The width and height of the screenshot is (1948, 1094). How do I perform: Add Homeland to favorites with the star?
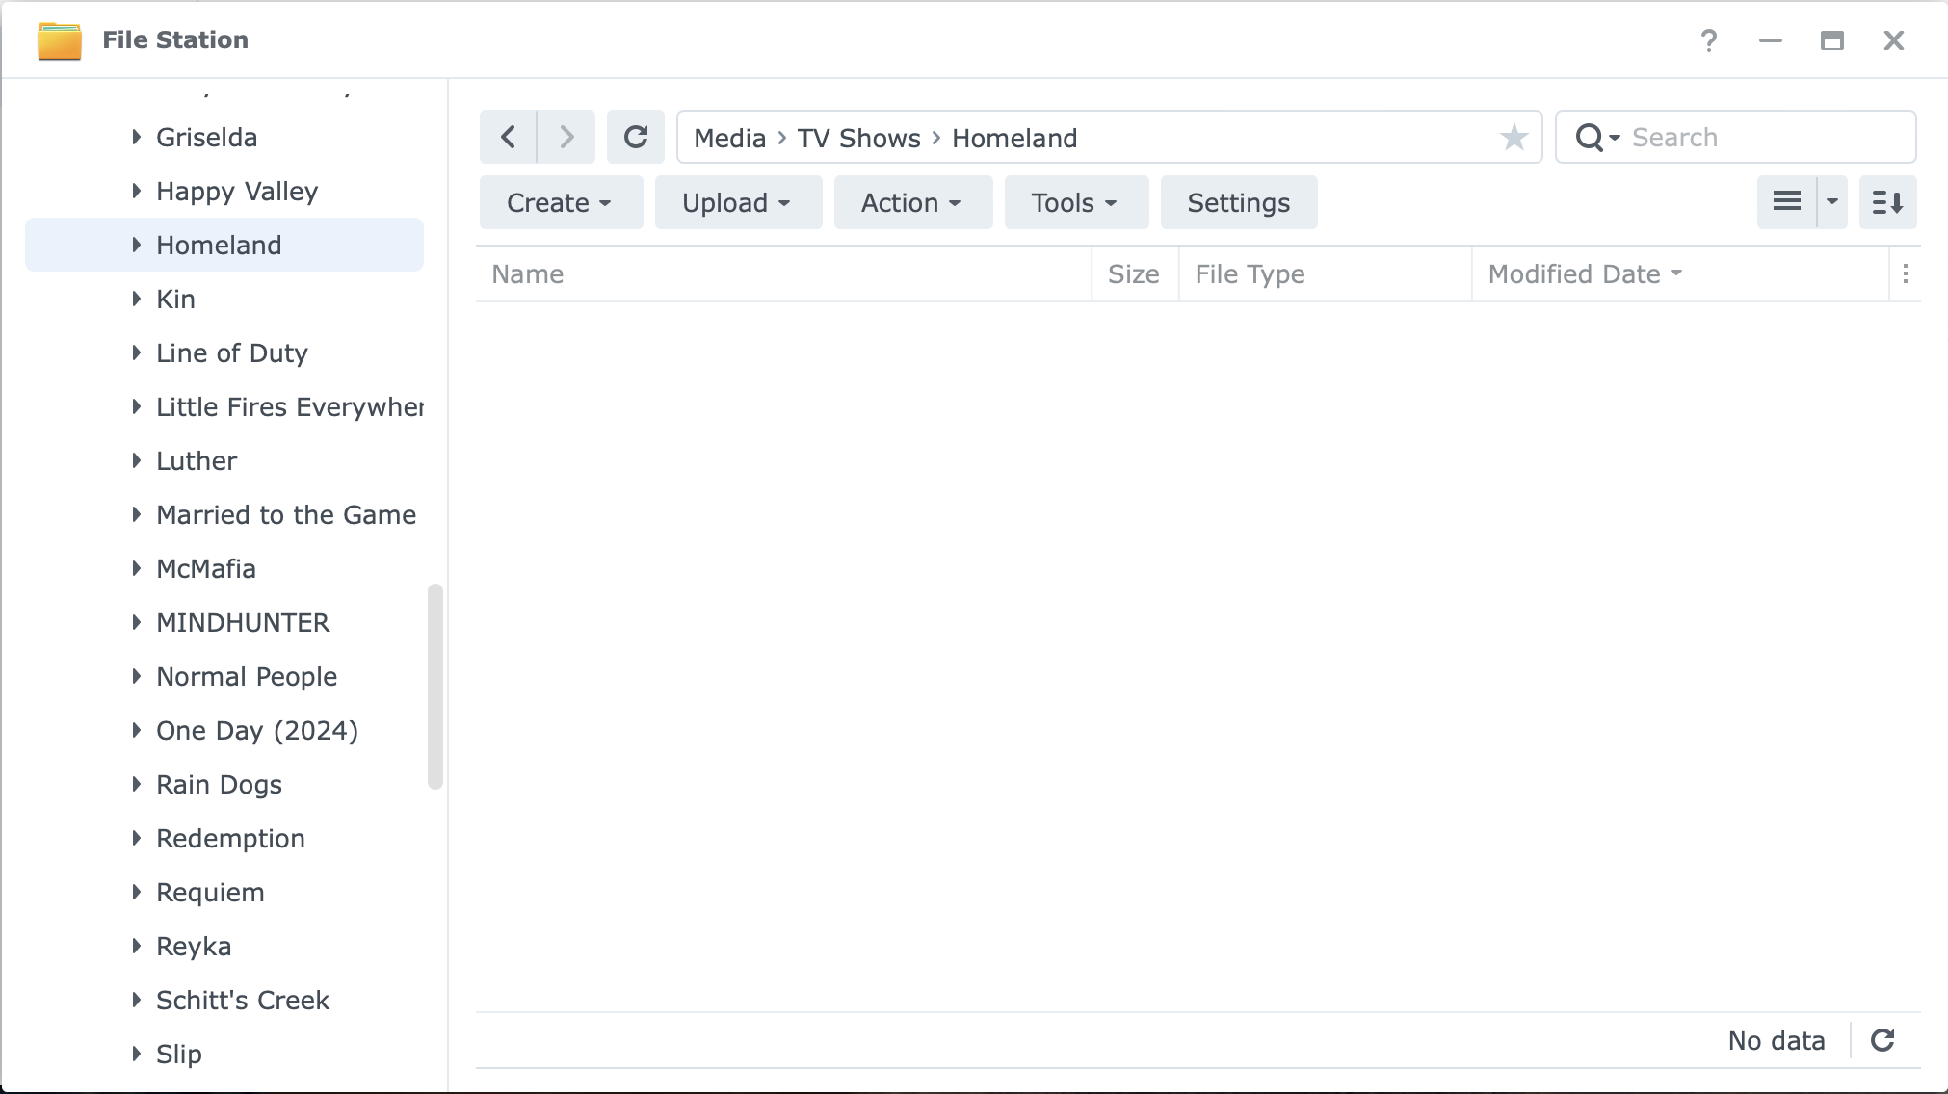pyautogui.click(x=1514, y=138)
